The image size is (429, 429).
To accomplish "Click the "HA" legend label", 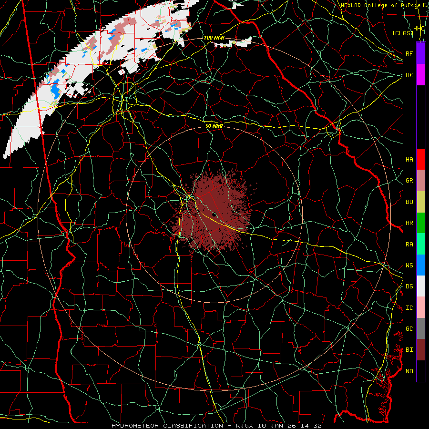I will click(x=409, y=159).
